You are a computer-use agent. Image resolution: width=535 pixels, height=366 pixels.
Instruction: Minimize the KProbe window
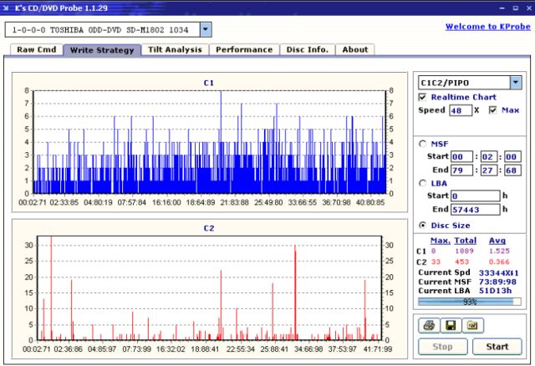pos(502,8)
